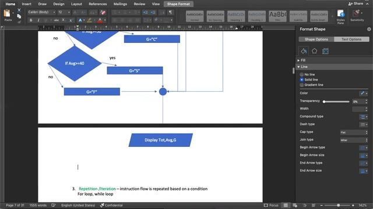Open the Layout & Properties tab icon
The height and width of the screenshot is (209, 373).
coord(325,51)
